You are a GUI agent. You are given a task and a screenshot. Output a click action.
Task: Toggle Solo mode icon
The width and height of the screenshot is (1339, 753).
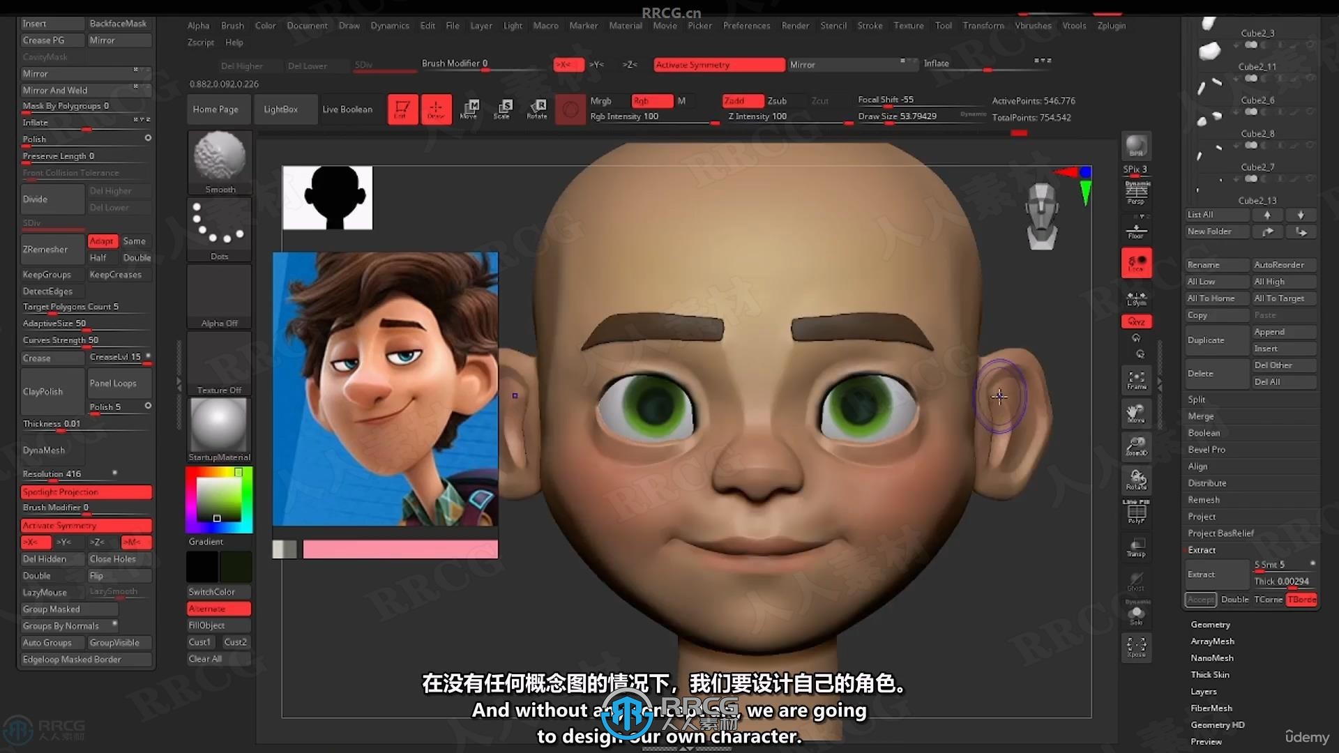click(1136, 614)
